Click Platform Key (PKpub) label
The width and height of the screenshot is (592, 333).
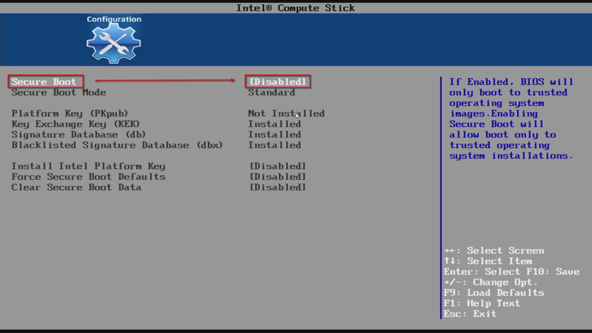(70, 113)
